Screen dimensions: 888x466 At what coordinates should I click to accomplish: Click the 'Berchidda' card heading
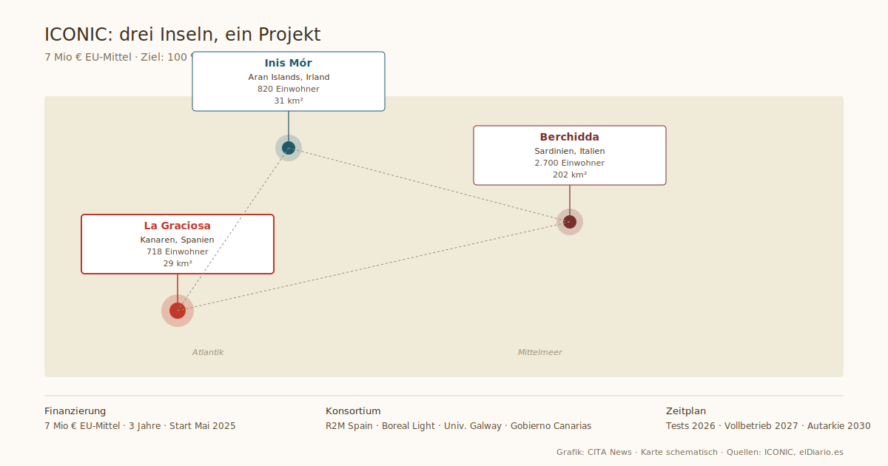tap(570, 137)
